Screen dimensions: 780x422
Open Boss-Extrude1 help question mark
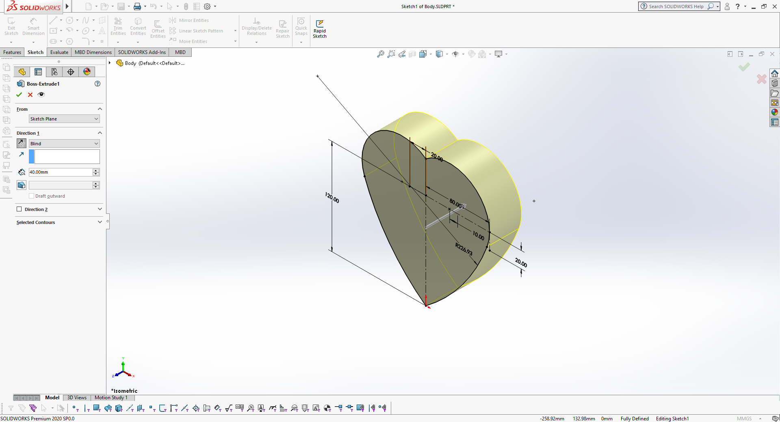click(x=97, y=84)
